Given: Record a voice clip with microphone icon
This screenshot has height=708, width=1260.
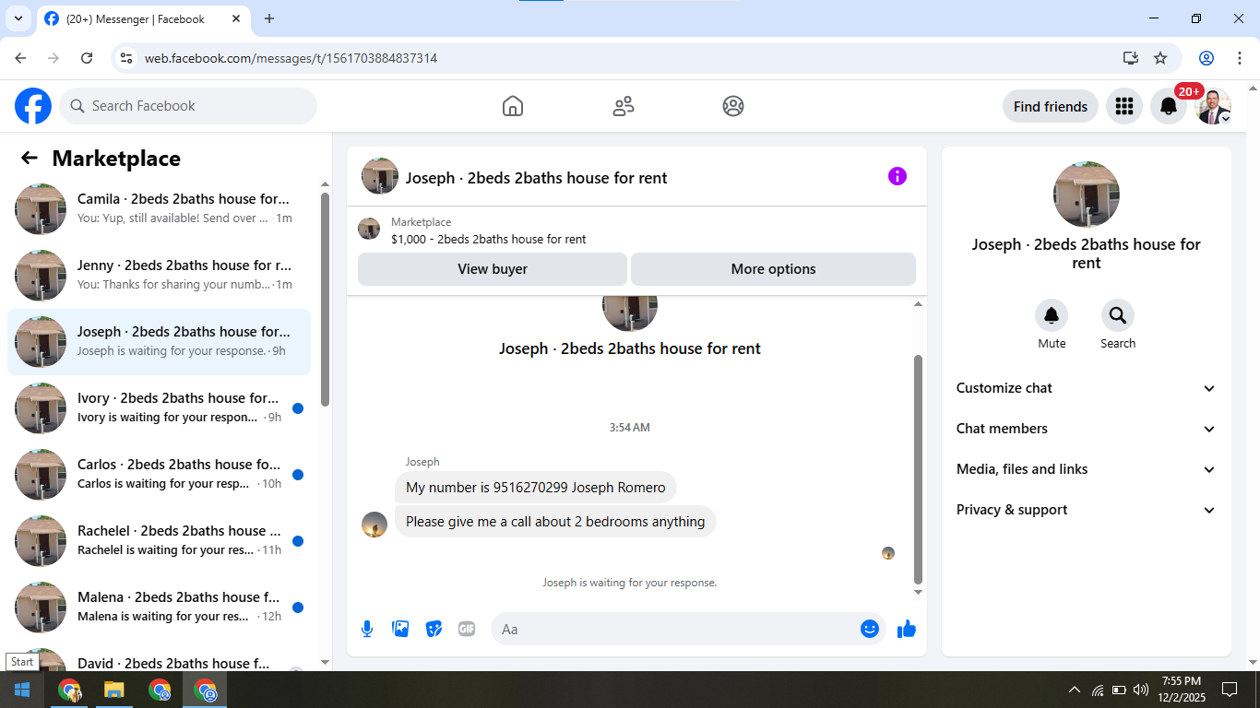Looking at the screenshot, I should [367, 629].
